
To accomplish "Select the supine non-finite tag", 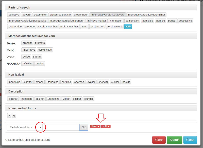I will click(x=40, y=64).
